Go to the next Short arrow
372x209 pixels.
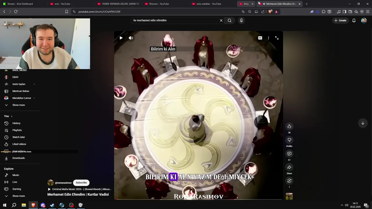pos(363,123)
